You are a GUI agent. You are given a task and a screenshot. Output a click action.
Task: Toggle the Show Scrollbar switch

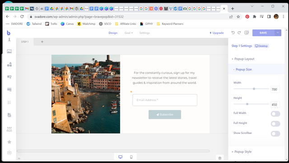pyautogui.click(x=275, y=134)
